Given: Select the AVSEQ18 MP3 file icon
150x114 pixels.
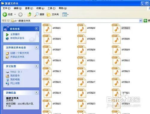Looking at the screenshot, I should coord(116,82).
